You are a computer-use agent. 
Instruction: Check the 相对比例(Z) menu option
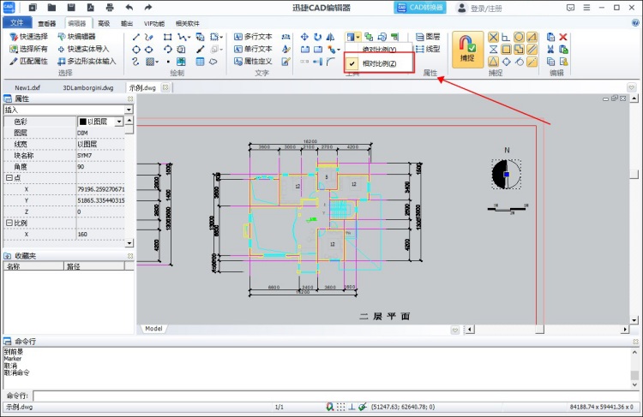(379, 64)
